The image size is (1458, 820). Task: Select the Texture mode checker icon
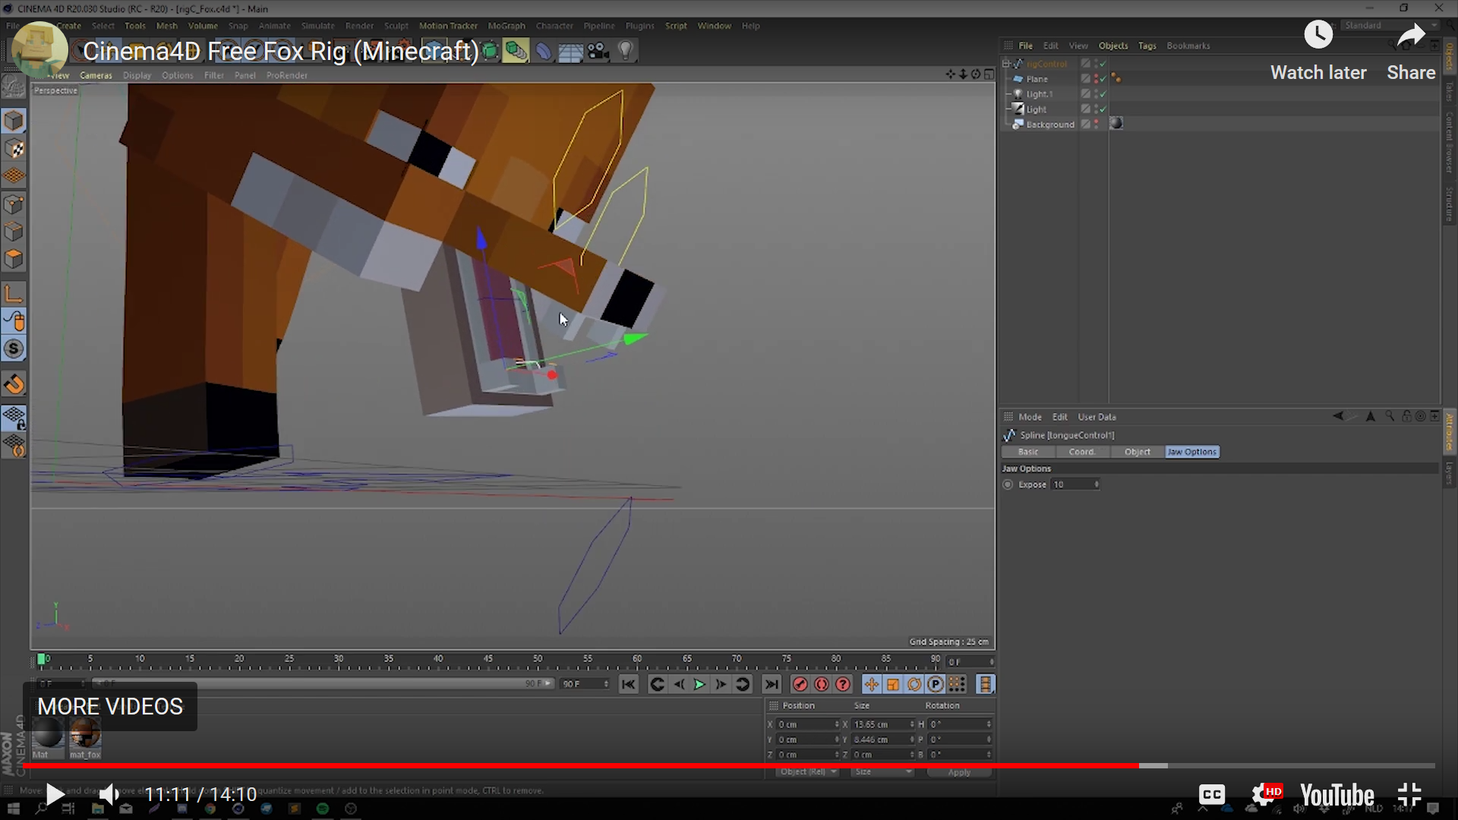tap(14, 149)
